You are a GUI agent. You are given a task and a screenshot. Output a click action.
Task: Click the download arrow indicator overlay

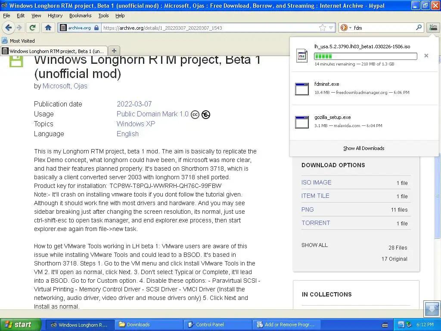(x=431, y=309)
